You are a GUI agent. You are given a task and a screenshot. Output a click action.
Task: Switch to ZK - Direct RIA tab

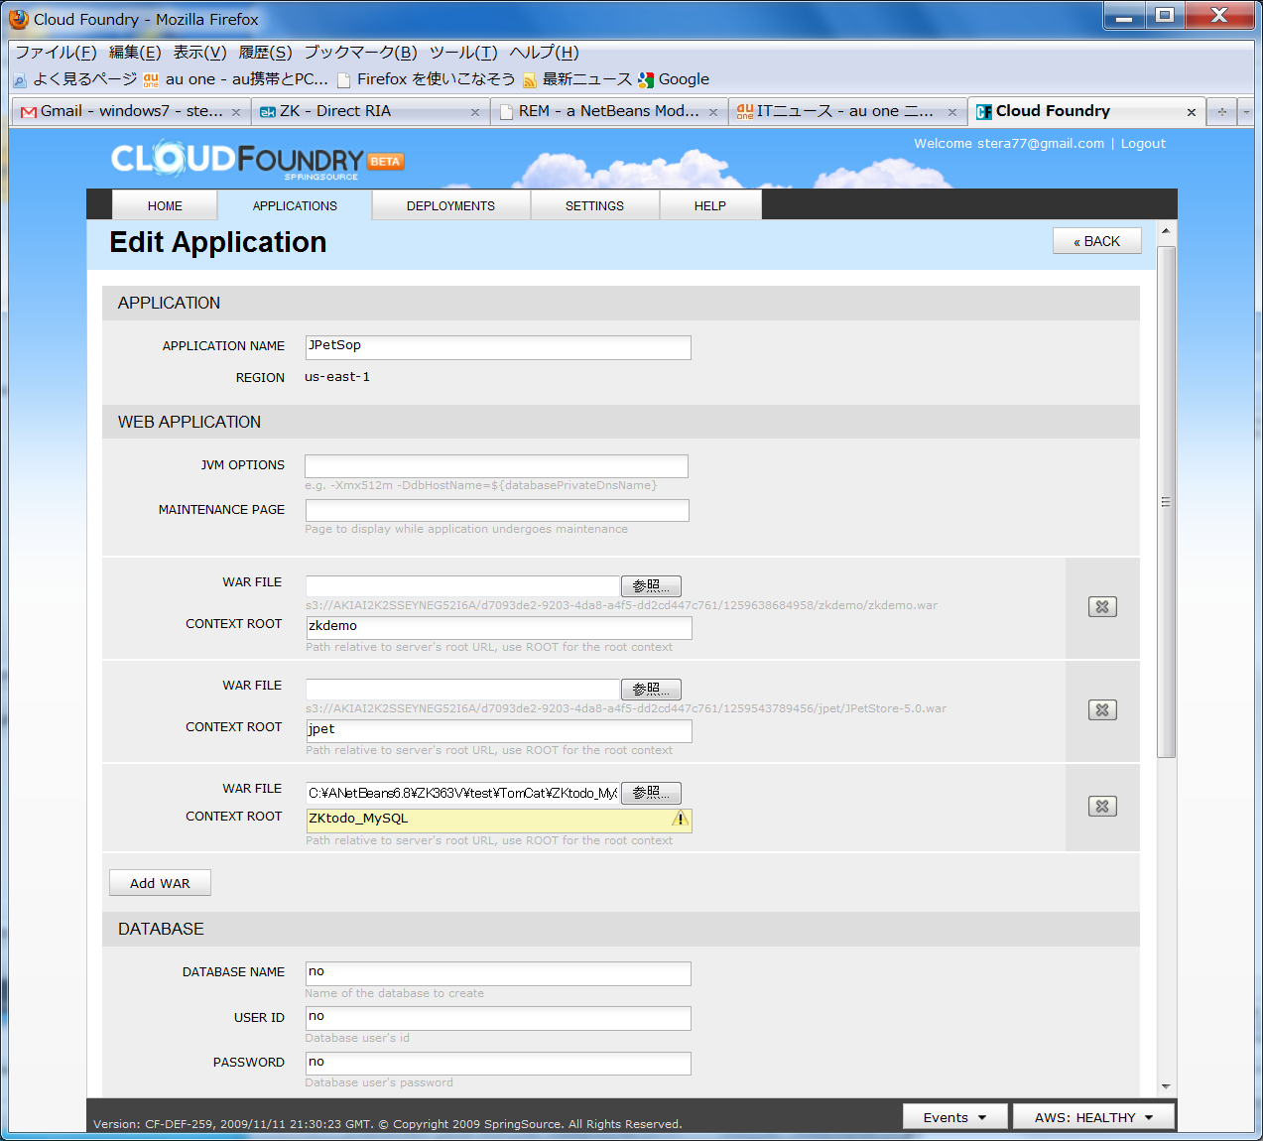click(369, 111)
